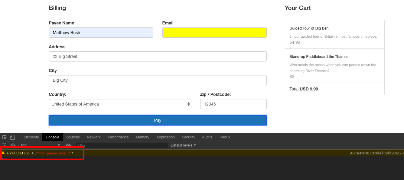Click the eye icon for live expressions
This screenshot has height=180, width=404.
click(68, 145)
